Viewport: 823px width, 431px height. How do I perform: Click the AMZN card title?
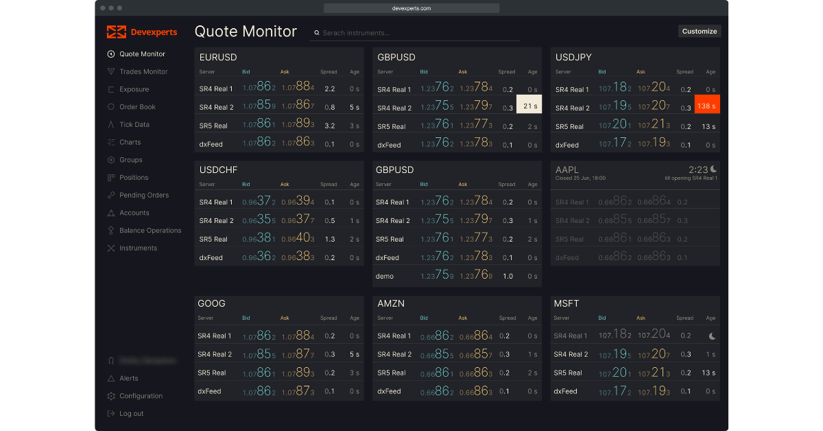click(390, 303)
